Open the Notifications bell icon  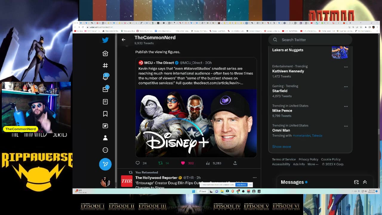pyautogui.click(x=105, y=77)
